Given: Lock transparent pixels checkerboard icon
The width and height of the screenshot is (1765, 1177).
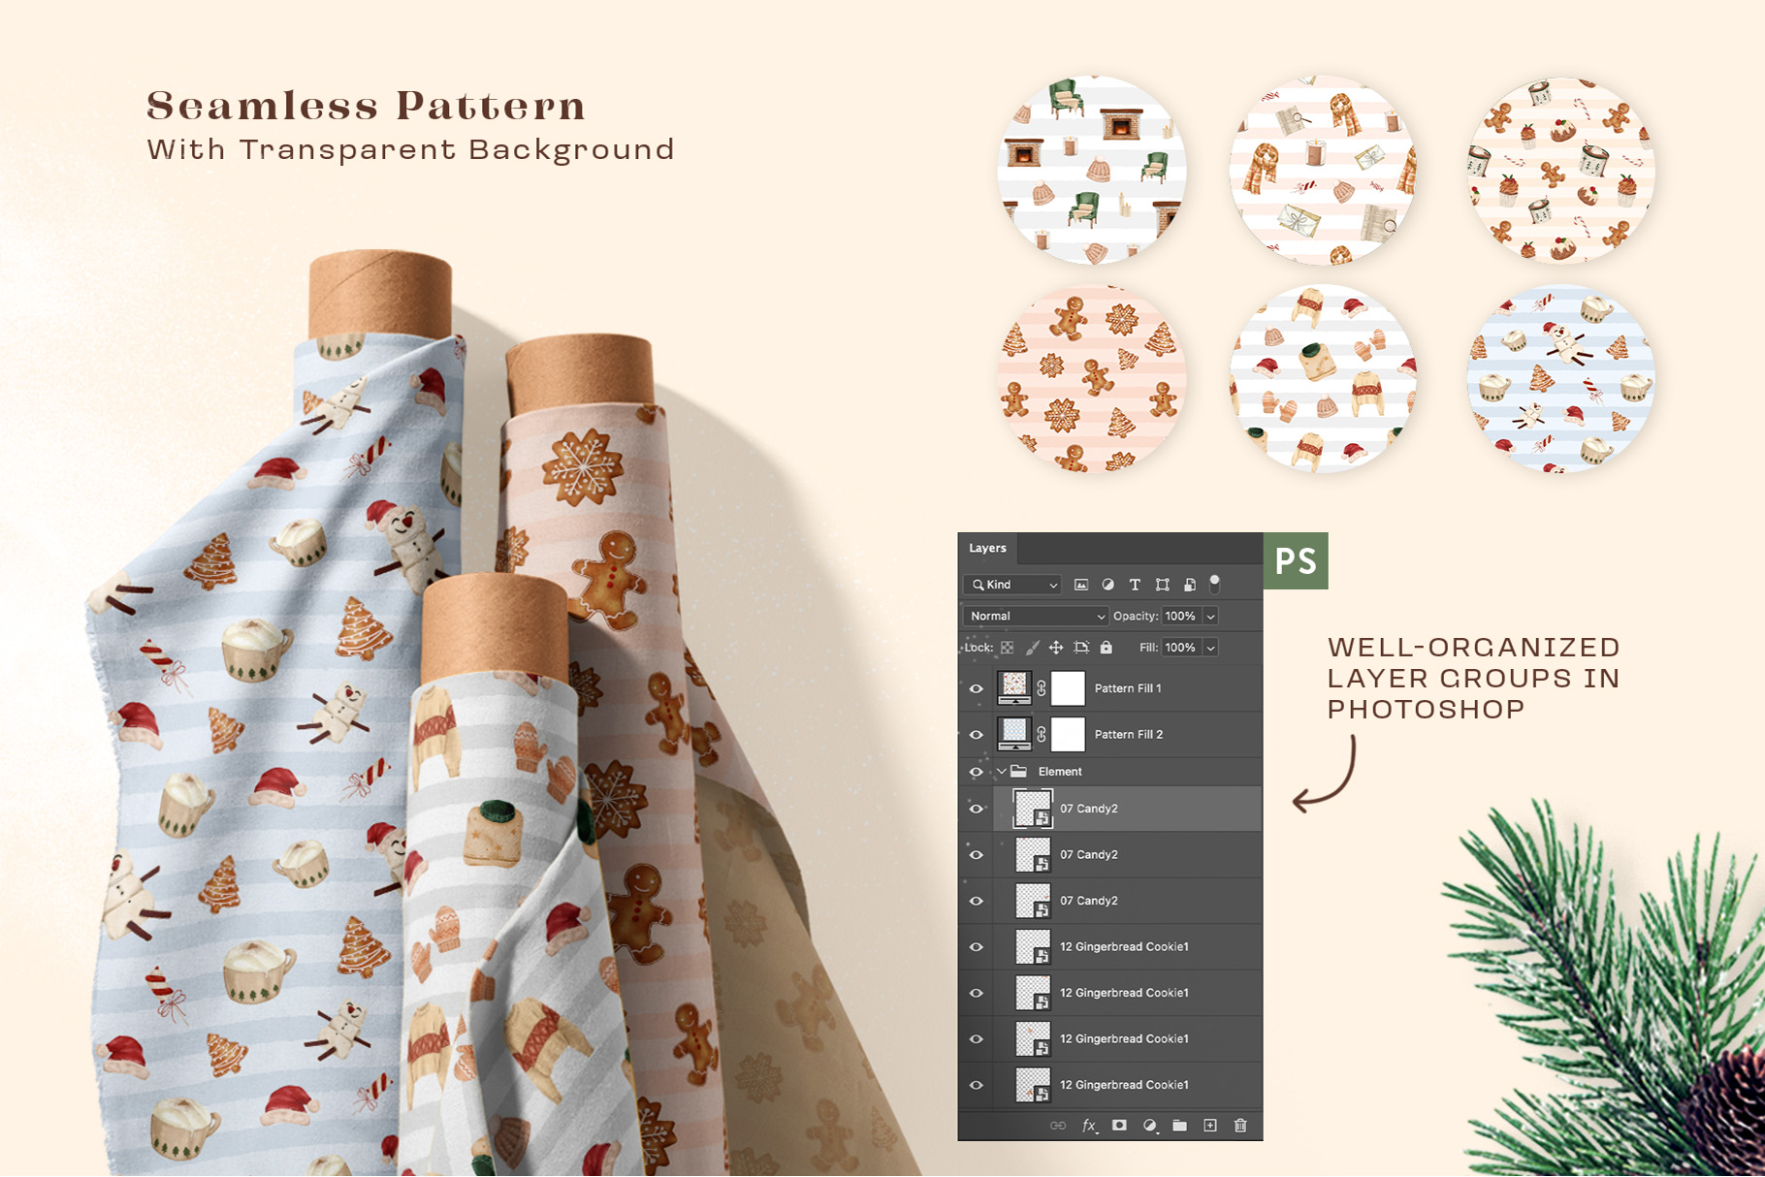Looking at the screenshot, I should tap(1008, 648).
